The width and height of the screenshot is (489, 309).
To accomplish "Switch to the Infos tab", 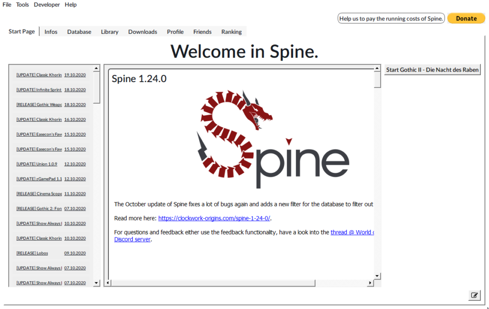I will coord(51,32).
